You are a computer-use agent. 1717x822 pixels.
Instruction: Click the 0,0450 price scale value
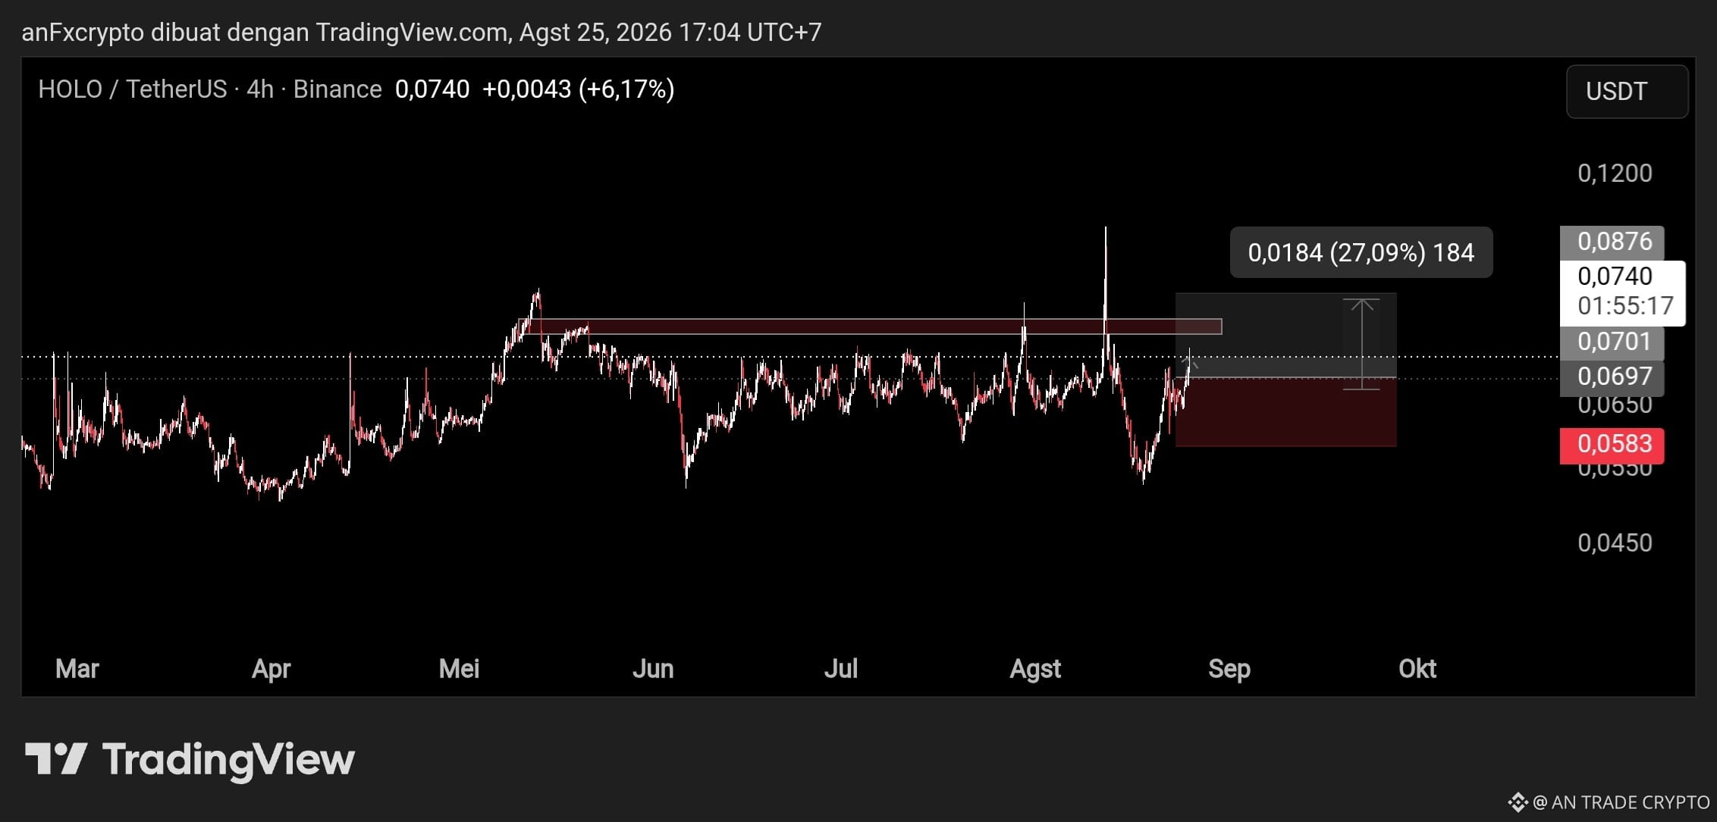tap(1615, 543)
